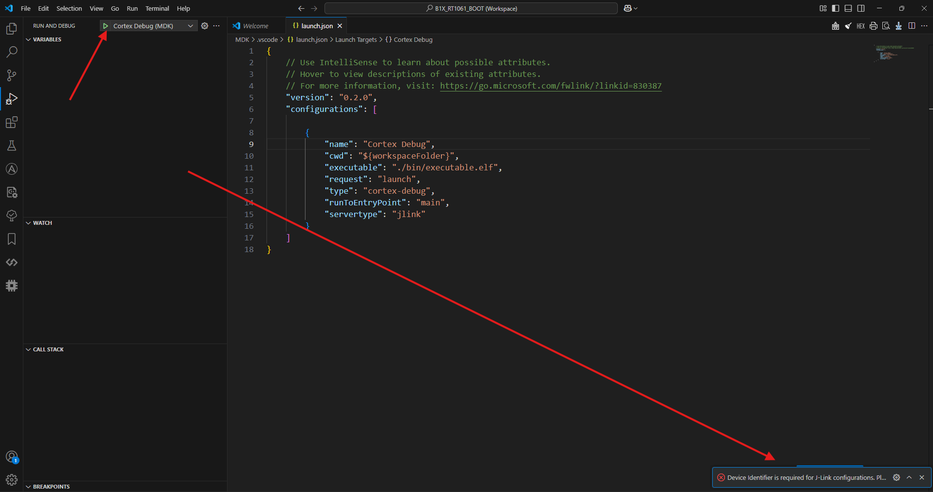
Task: Select the Arm extension sidebar icon
Action: pos(11,169)
